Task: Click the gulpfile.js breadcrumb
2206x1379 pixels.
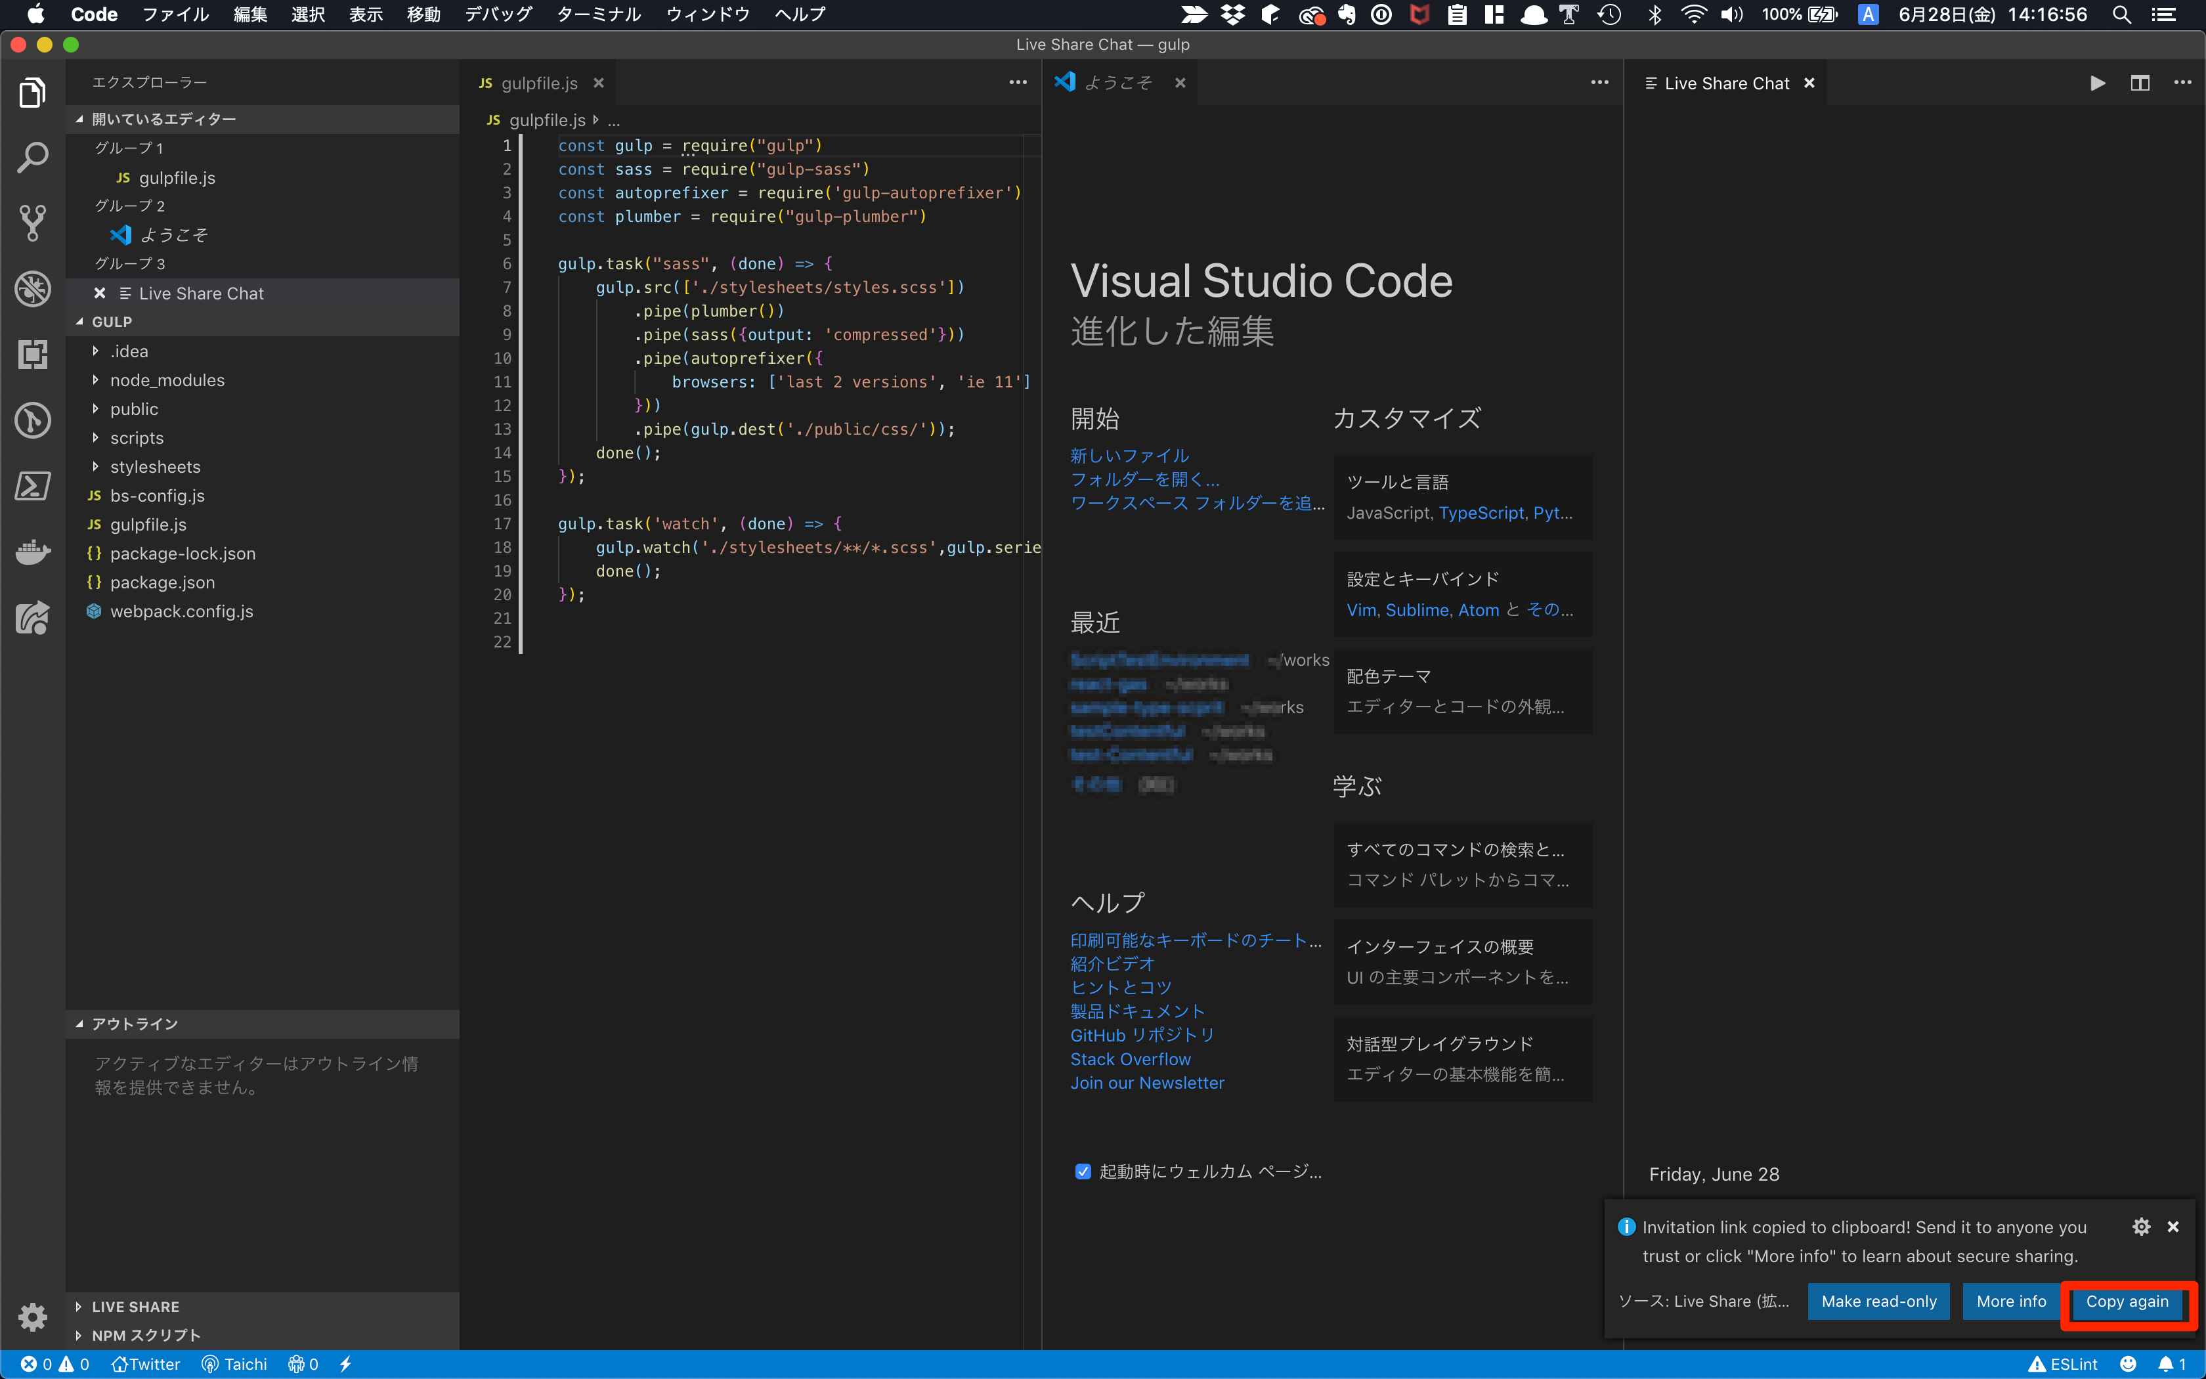Action: click(537, 120)
